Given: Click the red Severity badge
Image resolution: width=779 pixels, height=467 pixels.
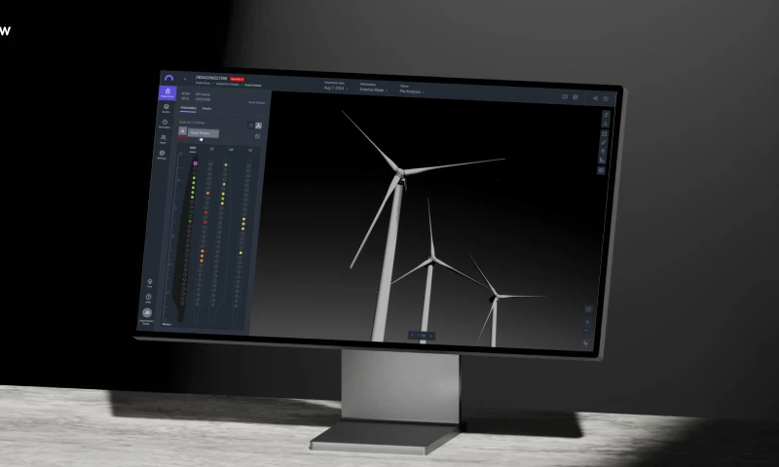Looking at the screenshot, I should [x=237, y=80].
